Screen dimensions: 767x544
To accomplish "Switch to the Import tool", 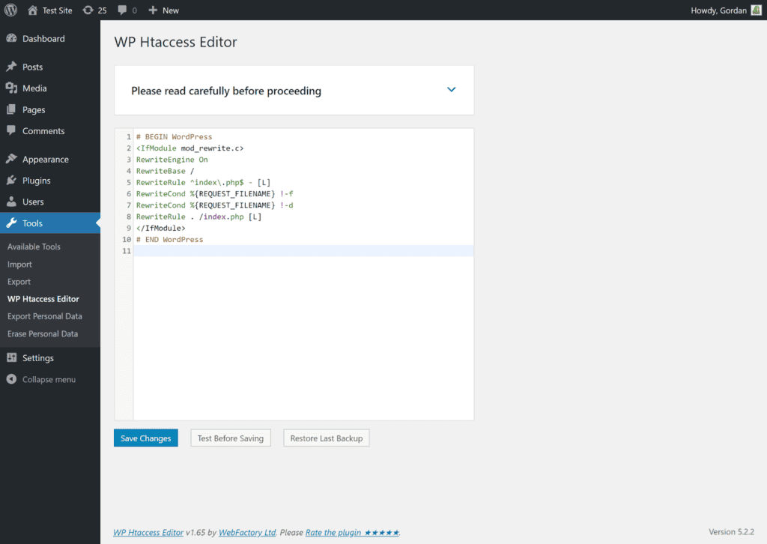I will pos(18,264).
